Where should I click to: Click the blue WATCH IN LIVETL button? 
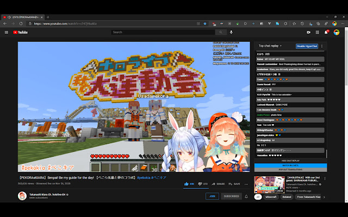coord(290,165)
